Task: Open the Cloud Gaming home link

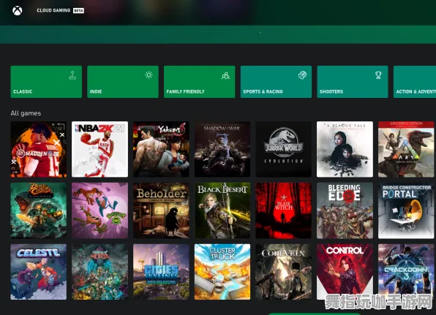Action: pos(53,10)
